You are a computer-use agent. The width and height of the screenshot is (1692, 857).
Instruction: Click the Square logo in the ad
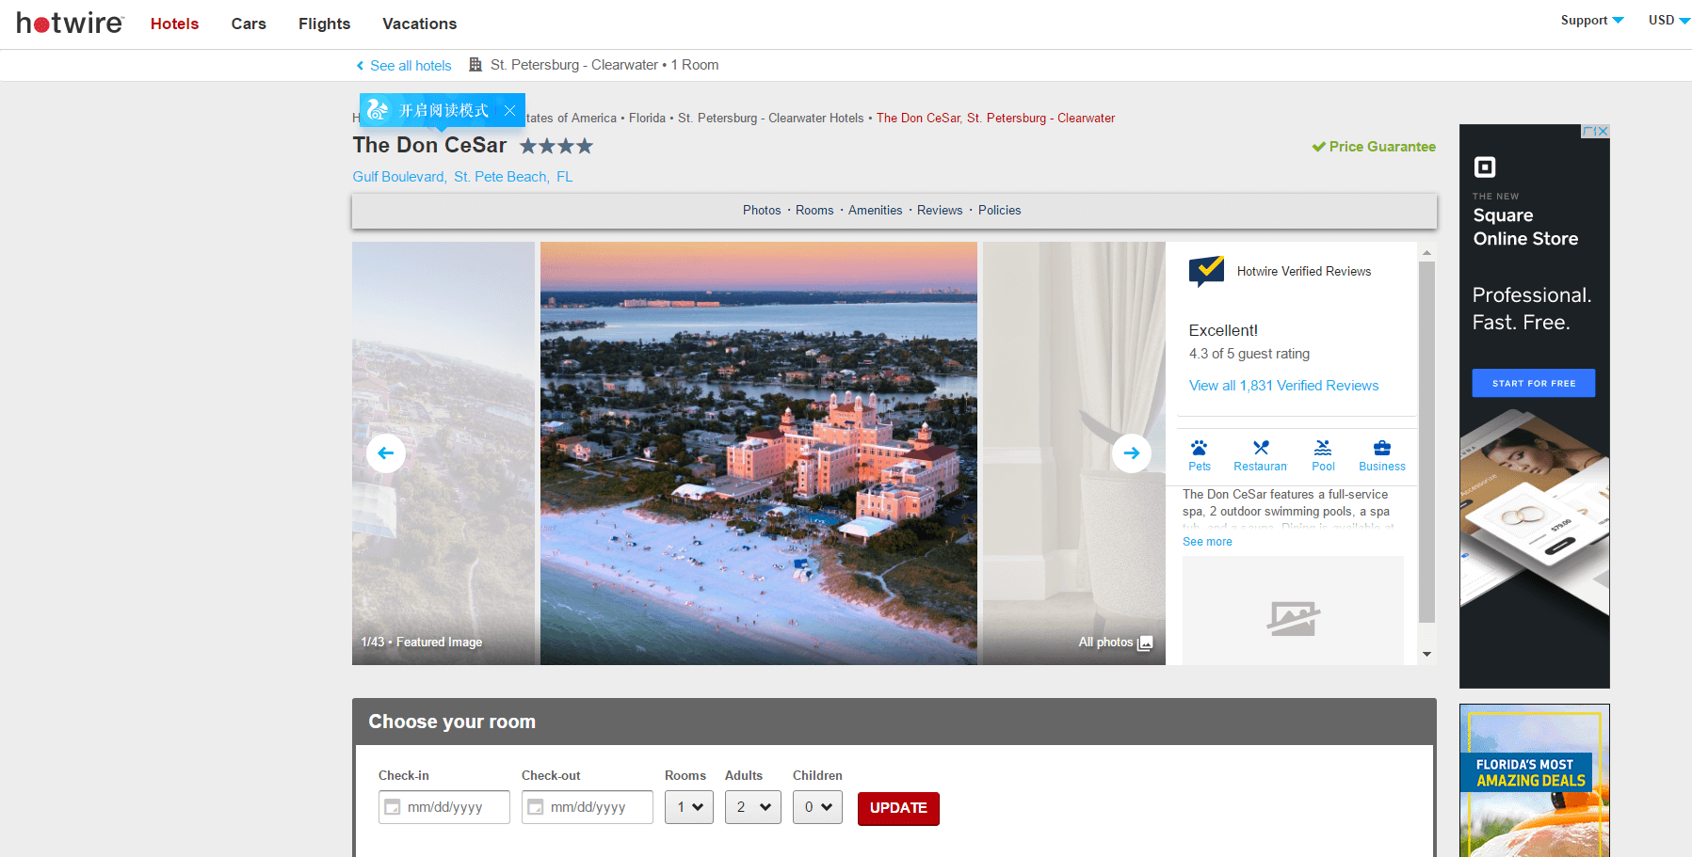pyautogui.click(x=1485, y=167)
